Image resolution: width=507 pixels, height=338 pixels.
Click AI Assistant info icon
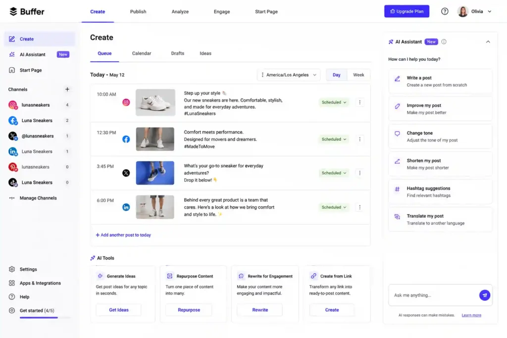(x=444, y=42)
